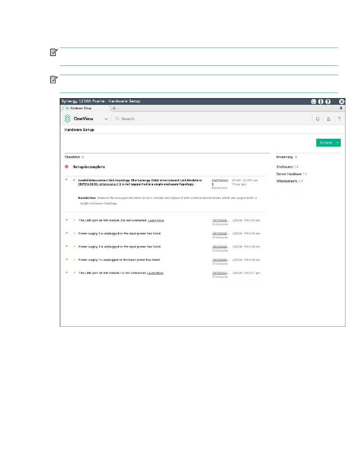Open a new tab with the plus icon

point(114,108)
